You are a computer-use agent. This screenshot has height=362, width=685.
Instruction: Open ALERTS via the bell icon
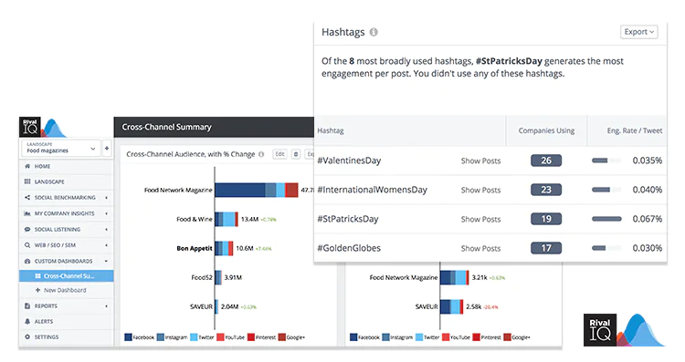click(27, 321)
